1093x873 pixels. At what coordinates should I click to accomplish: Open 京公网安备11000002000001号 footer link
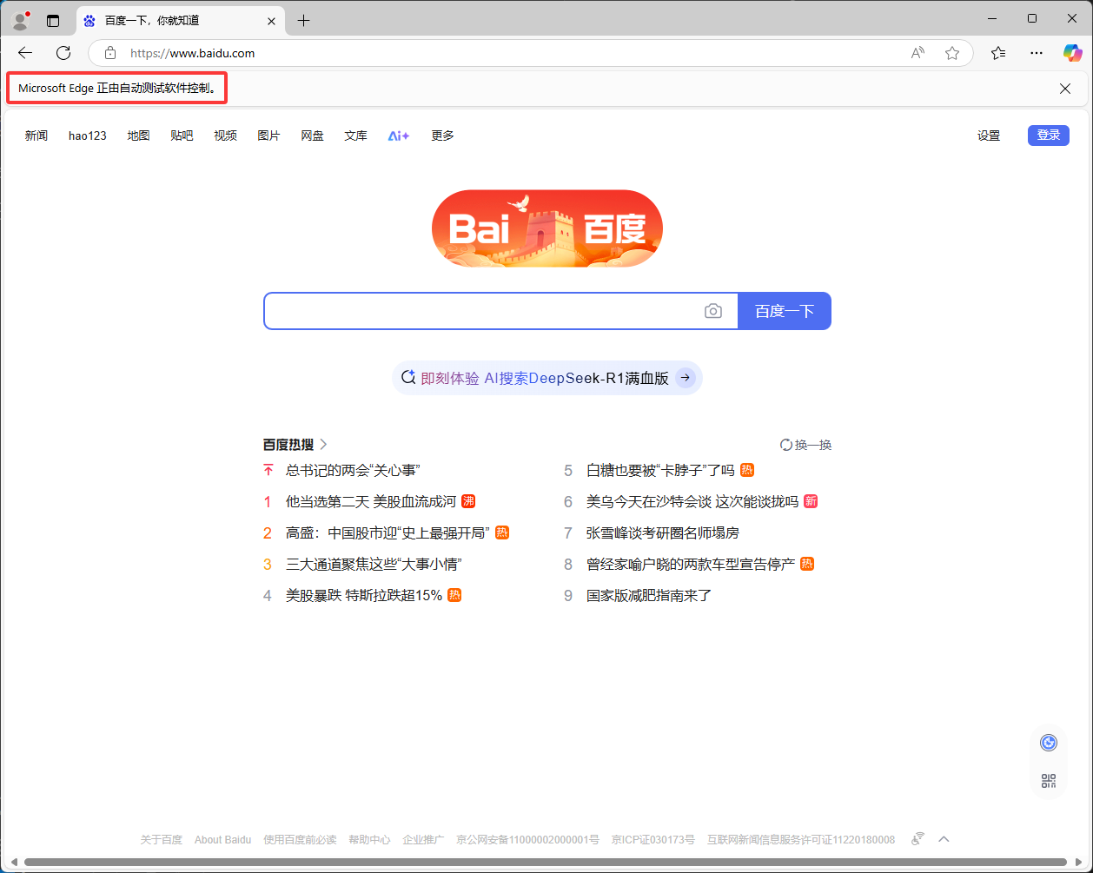(x=527, y=840)
